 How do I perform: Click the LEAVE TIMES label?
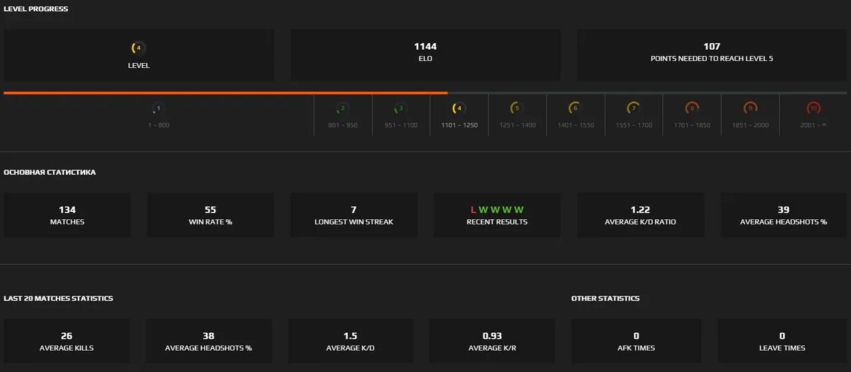click(x=782, y=348)
